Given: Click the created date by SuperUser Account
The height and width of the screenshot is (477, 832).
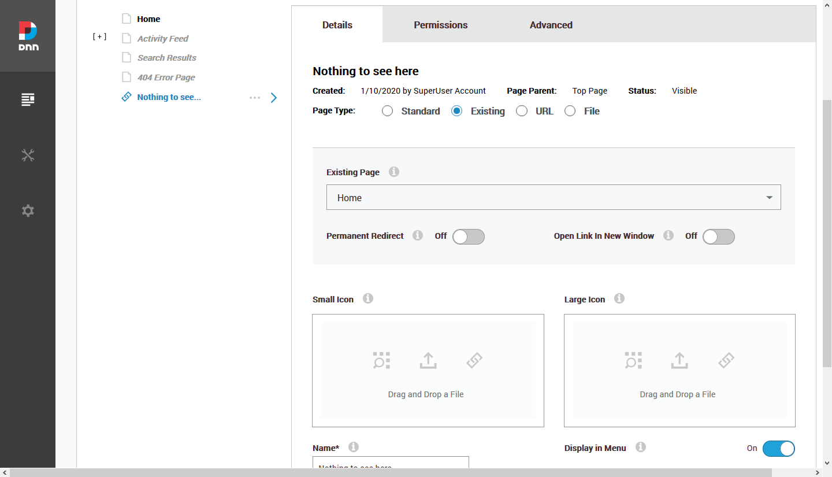Looking at the screenshot, I should pyautogui.click(x=423, y=91).
